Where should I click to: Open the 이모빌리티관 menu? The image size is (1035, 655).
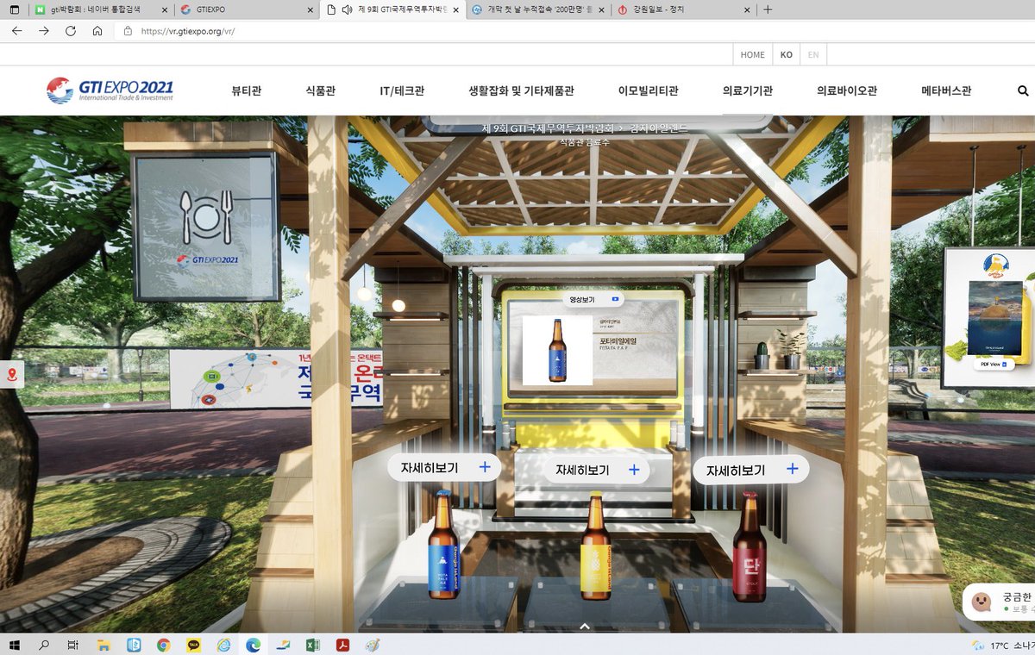coord(649,90)
